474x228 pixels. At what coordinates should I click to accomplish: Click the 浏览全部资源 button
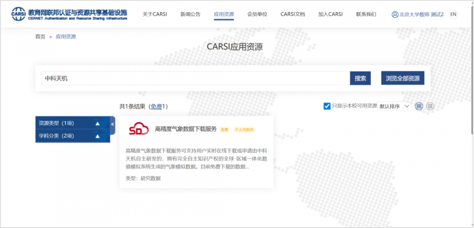click(402, 78)
